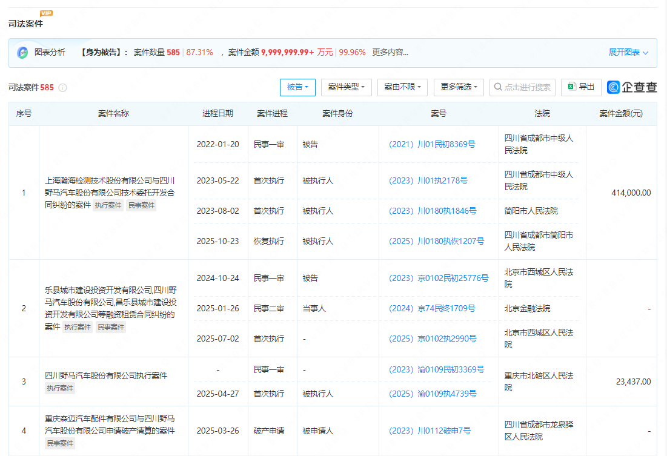This screenshot has width=667, height=456.
Task: Click the 点击进行搜索 search field
Action: pos(527,87)
